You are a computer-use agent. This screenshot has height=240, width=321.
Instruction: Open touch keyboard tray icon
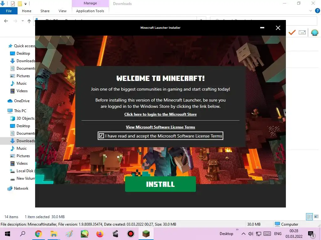pos(267,234)
